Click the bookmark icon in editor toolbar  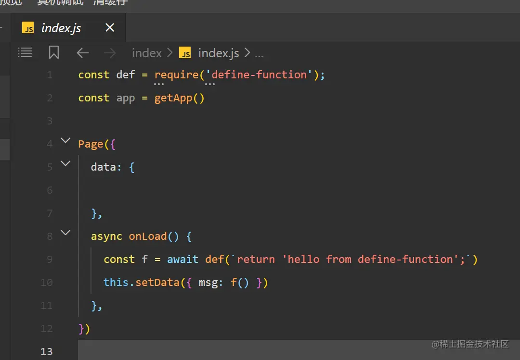[x=54, y=52]
